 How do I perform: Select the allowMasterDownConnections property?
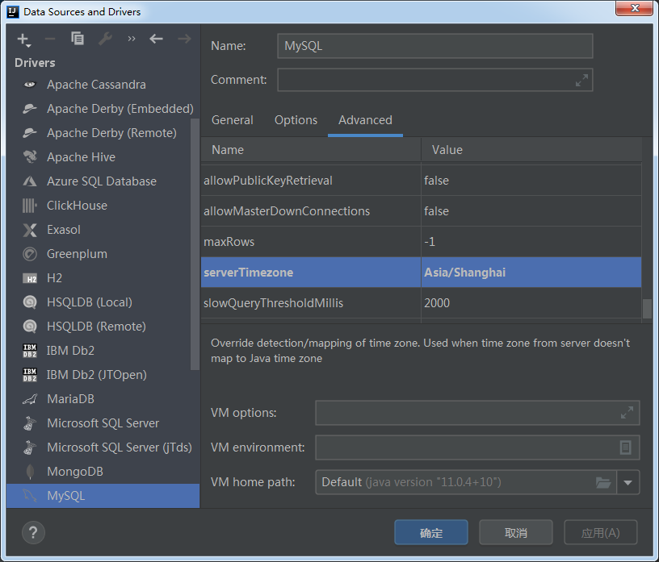[x=287, y=211]
